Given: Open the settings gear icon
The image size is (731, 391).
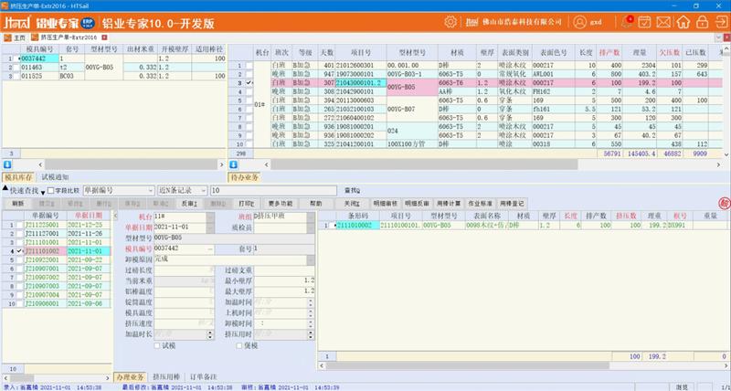Looking at the screenshot, I should [x=450, y=20].
